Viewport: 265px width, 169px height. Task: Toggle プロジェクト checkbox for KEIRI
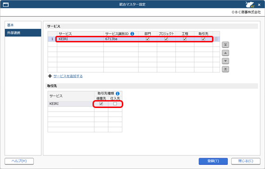click(x=166, y=39)
